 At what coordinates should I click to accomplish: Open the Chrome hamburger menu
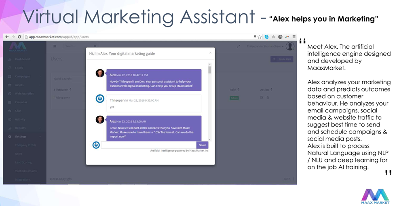294,37
